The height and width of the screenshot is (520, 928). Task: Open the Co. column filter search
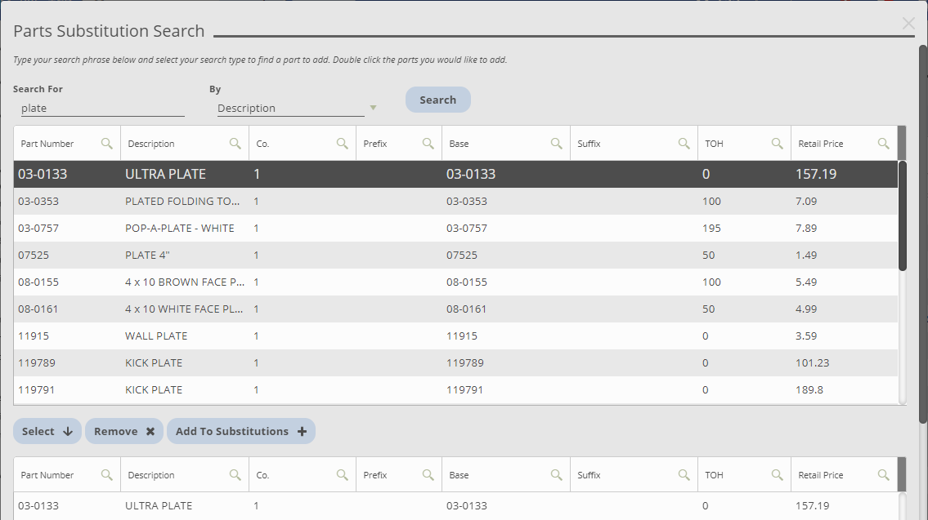[343, 143]
